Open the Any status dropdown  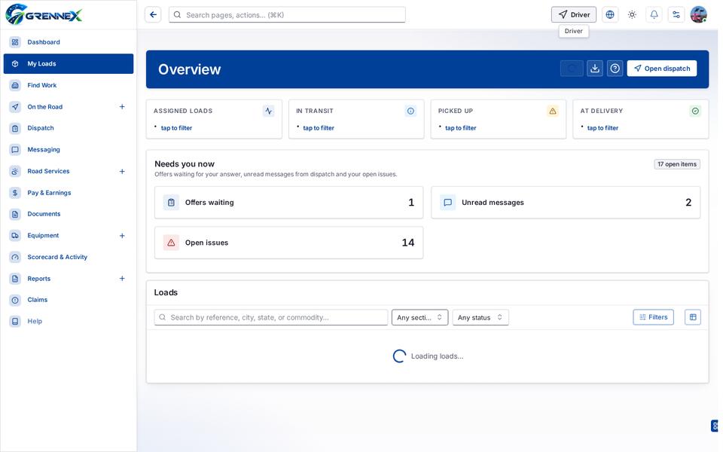480,317
